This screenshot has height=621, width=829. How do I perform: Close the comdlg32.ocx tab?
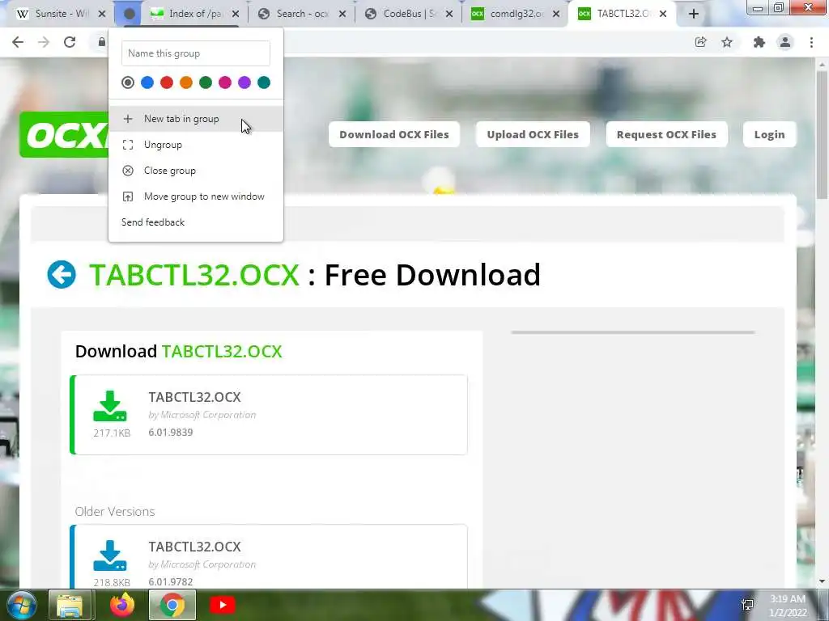pos(556,14)
